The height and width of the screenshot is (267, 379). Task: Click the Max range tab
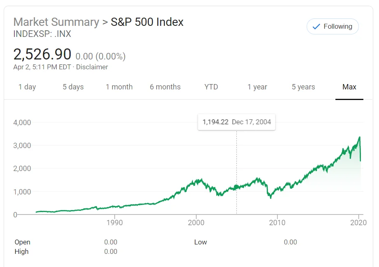[349, 87]
